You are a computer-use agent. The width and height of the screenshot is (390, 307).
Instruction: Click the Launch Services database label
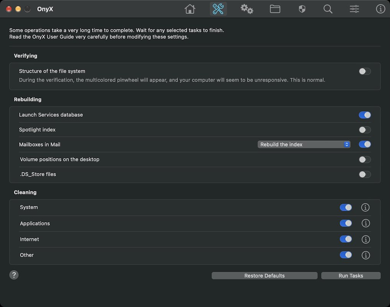[51, 115]
